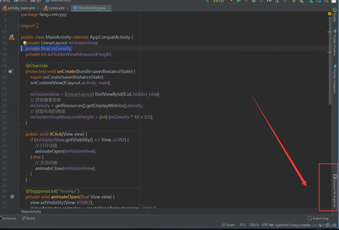The height and width of the screenshot is (230, 339).
Task: Expand the folded import block on line 3
Action: click(x=19, y=26)
